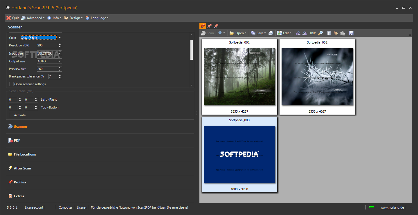The width and height of the screenshot is (418, 215).
Task: Open the Design menu
Action: (73, 18)
